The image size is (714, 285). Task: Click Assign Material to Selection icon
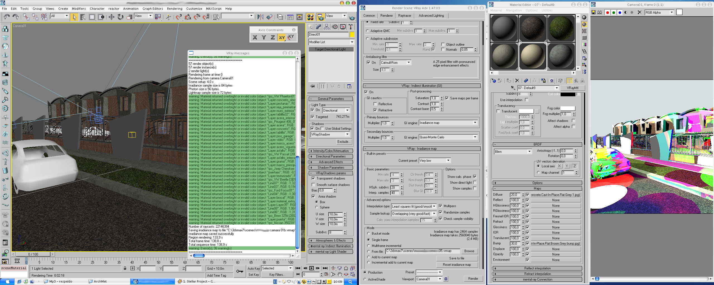509,81
